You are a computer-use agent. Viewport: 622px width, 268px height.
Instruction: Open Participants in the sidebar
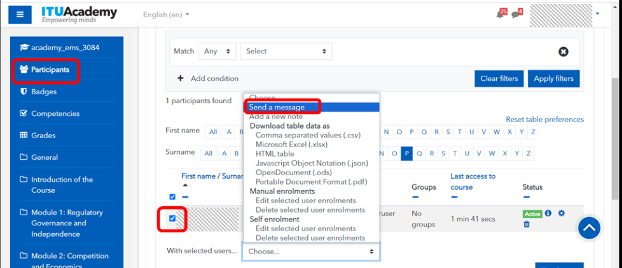[50, 69]
